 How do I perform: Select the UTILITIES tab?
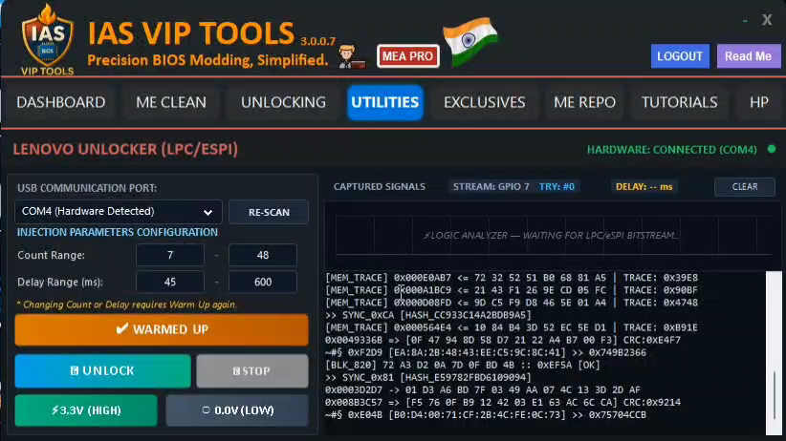click(385, 102)
